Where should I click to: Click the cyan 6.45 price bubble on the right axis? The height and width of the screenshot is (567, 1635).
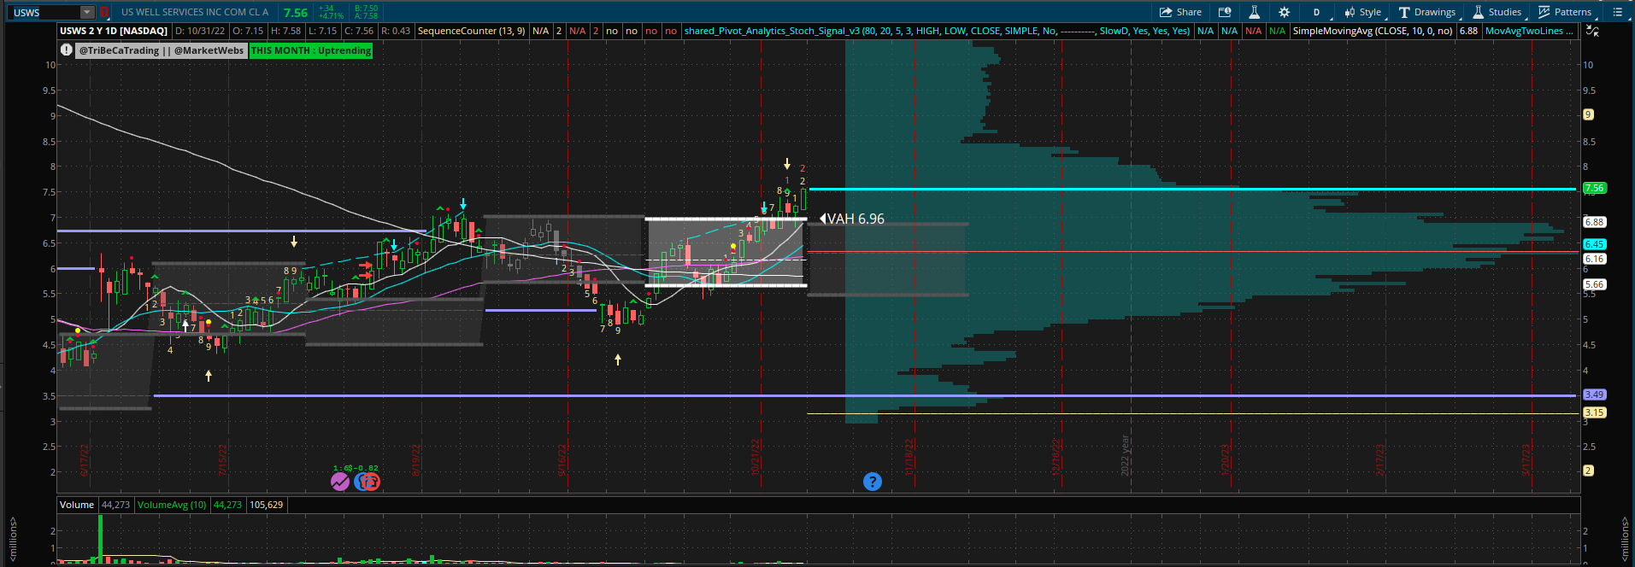tap(1594, 244)
